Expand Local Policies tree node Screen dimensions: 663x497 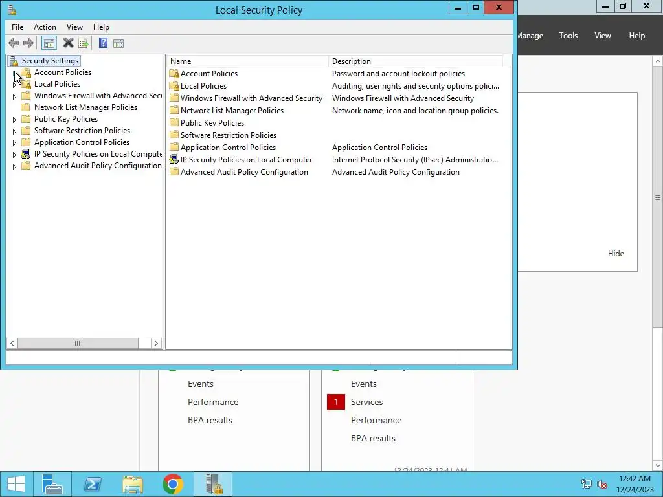pos(14,85)
